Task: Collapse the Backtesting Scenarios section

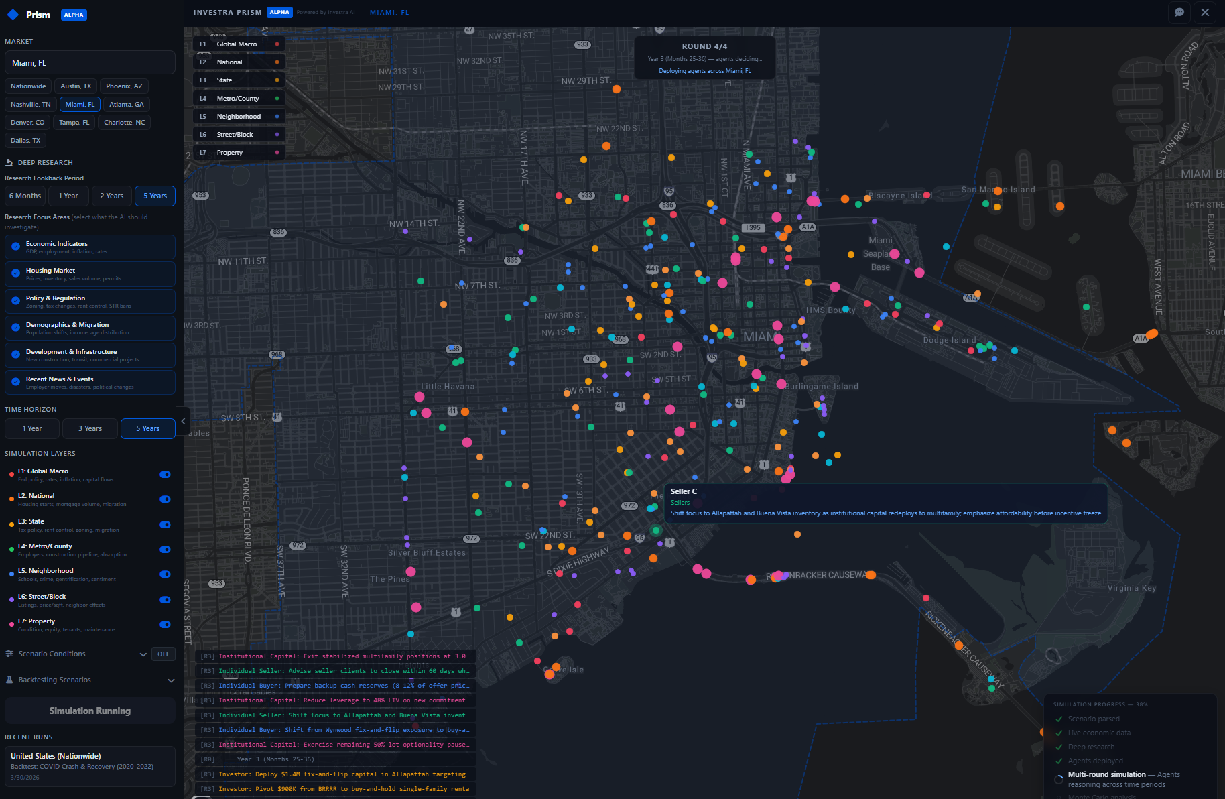Action: coord(172,680)
